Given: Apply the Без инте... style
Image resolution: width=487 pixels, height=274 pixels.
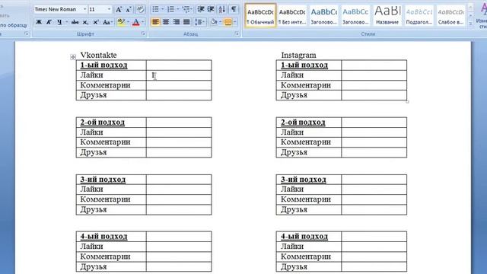Looking at the screenshot, I should click(x=292, y=16).
